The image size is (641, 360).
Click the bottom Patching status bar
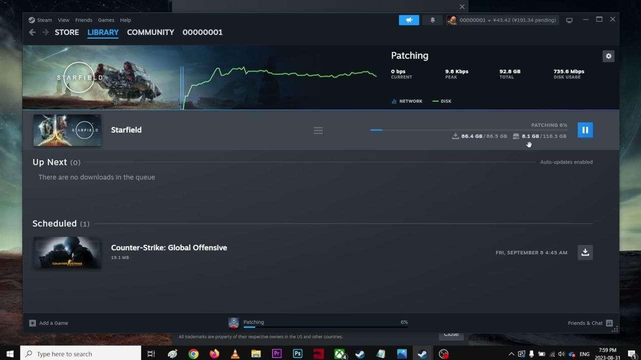(326, 327)
